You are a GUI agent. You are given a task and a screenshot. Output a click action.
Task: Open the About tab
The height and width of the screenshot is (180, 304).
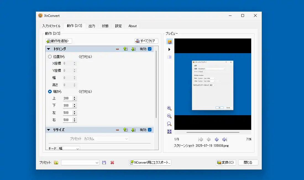click(x=133, y=26)
